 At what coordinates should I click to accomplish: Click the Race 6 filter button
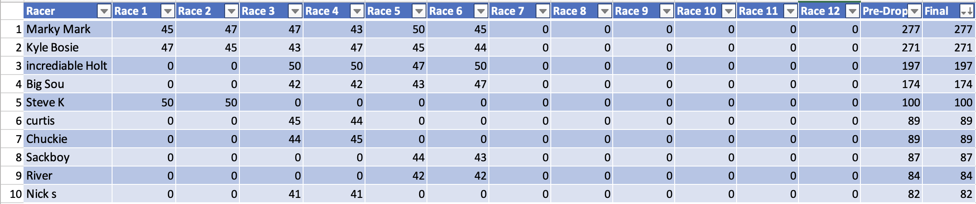pyautogui.click(x=481, y=11)
